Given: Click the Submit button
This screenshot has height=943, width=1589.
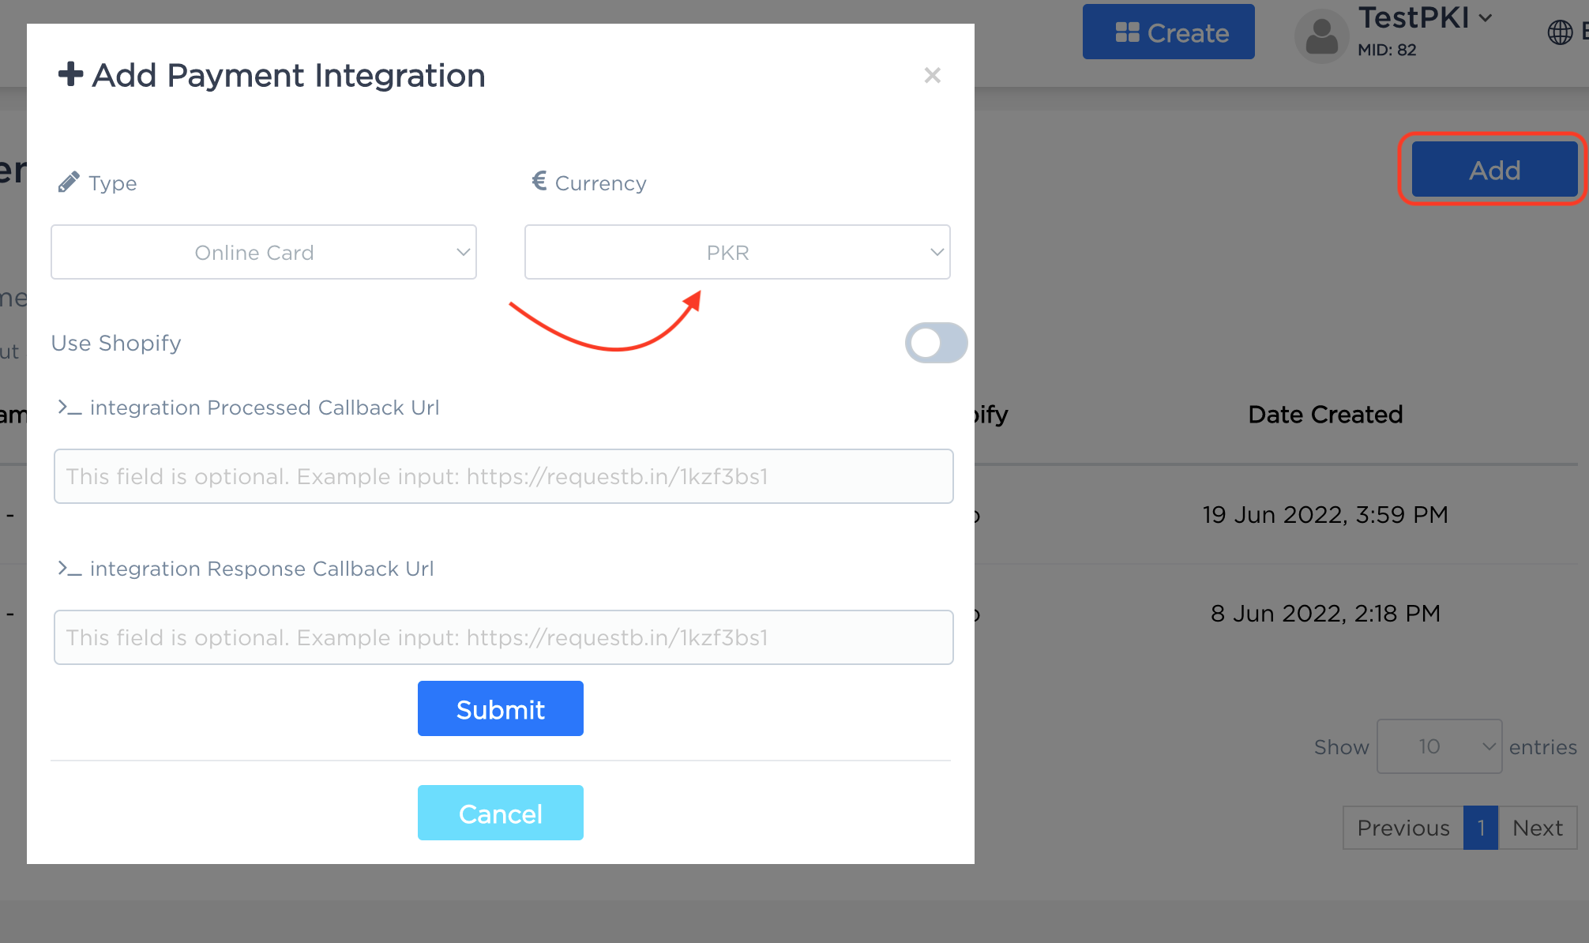Looking at the screenshot, I should (500, 708).
